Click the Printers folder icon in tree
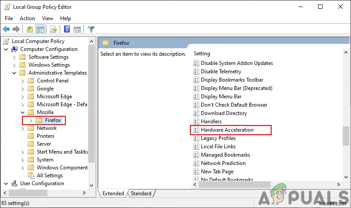351x208 pixels. click(x=31, y=136)
